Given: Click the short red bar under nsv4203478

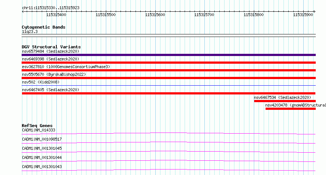Looking at the screenshot, I should (x=290, y=109).
